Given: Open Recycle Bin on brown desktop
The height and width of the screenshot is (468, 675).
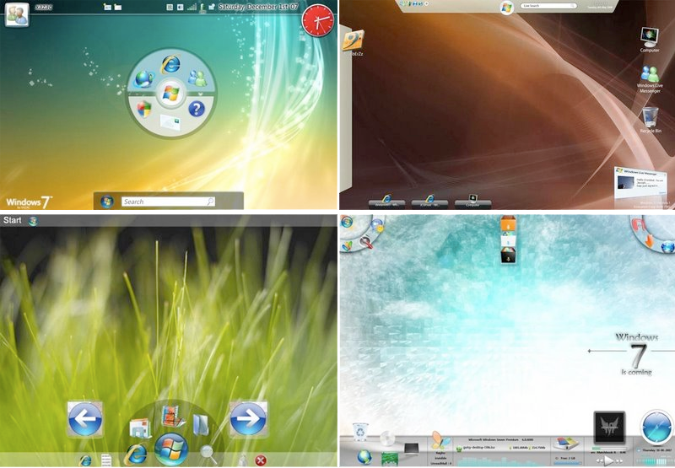Looking at the screenshot, I should click(650, 120).
